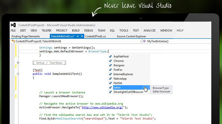Viewport: 222px width, 124px height.
Task: Close the TelerikMbUnit1.cs tab
Action: click(x=82, y=36)
